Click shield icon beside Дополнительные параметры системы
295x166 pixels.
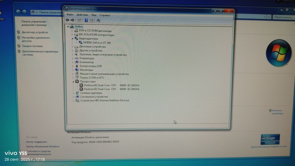19,51
